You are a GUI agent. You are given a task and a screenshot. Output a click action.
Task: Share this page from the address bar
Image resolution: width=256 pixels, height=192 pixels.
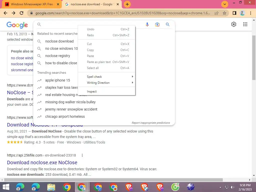(x=216, y=13)
